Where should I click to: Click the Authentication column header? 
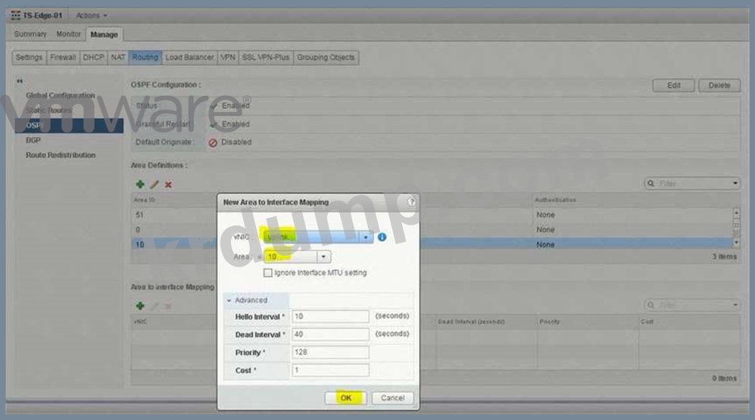pyautogui.click(x=555, y=200)
